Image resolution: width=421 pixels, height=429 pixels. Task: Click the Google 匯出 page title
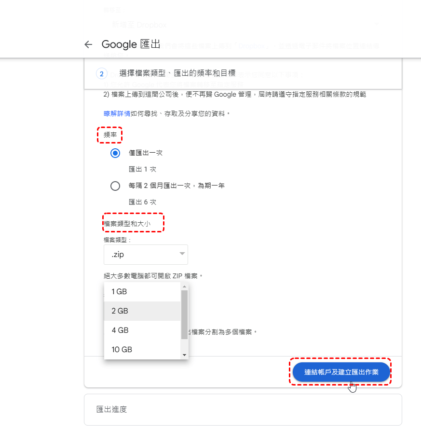[131, 44]
